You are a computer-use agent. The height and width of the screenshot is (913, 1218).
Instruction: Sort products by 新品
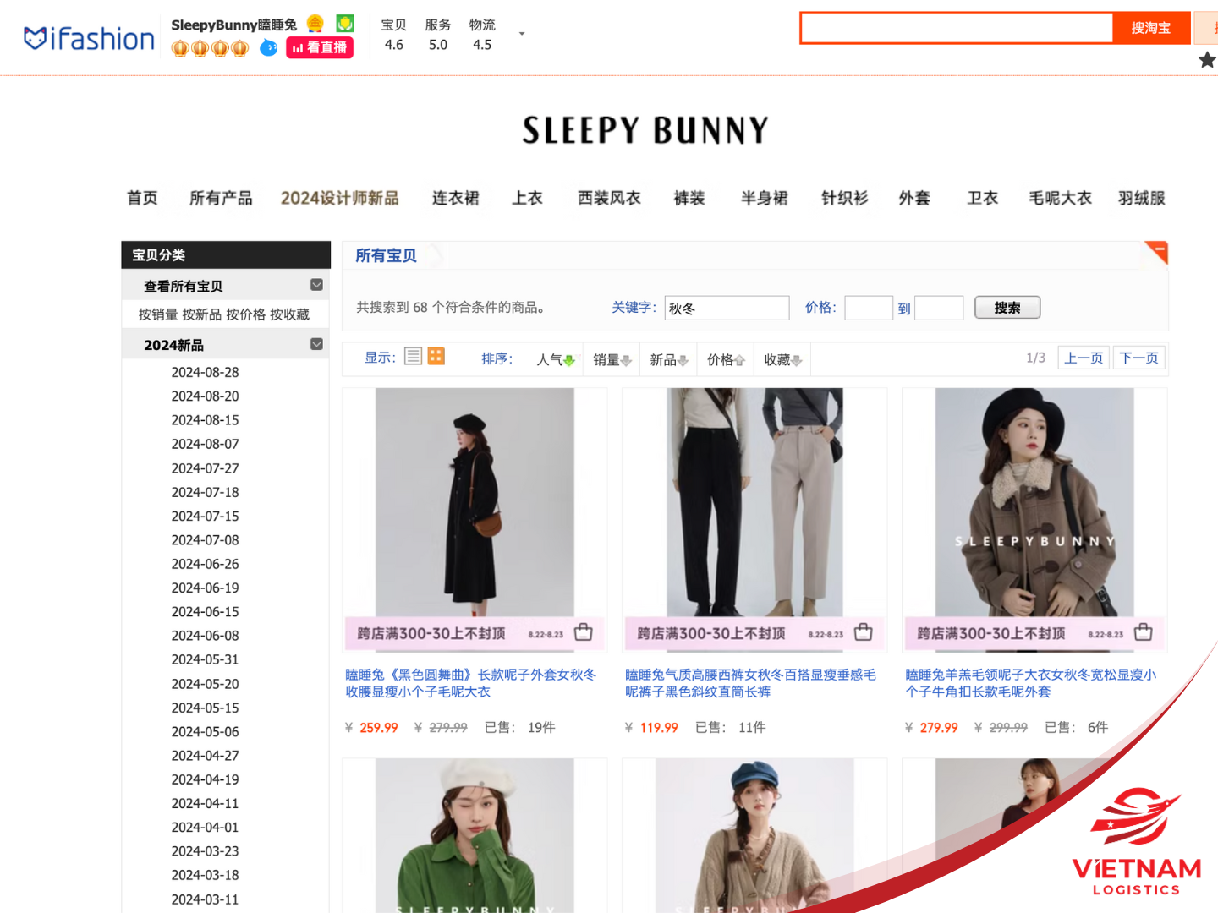coord(668,359)
